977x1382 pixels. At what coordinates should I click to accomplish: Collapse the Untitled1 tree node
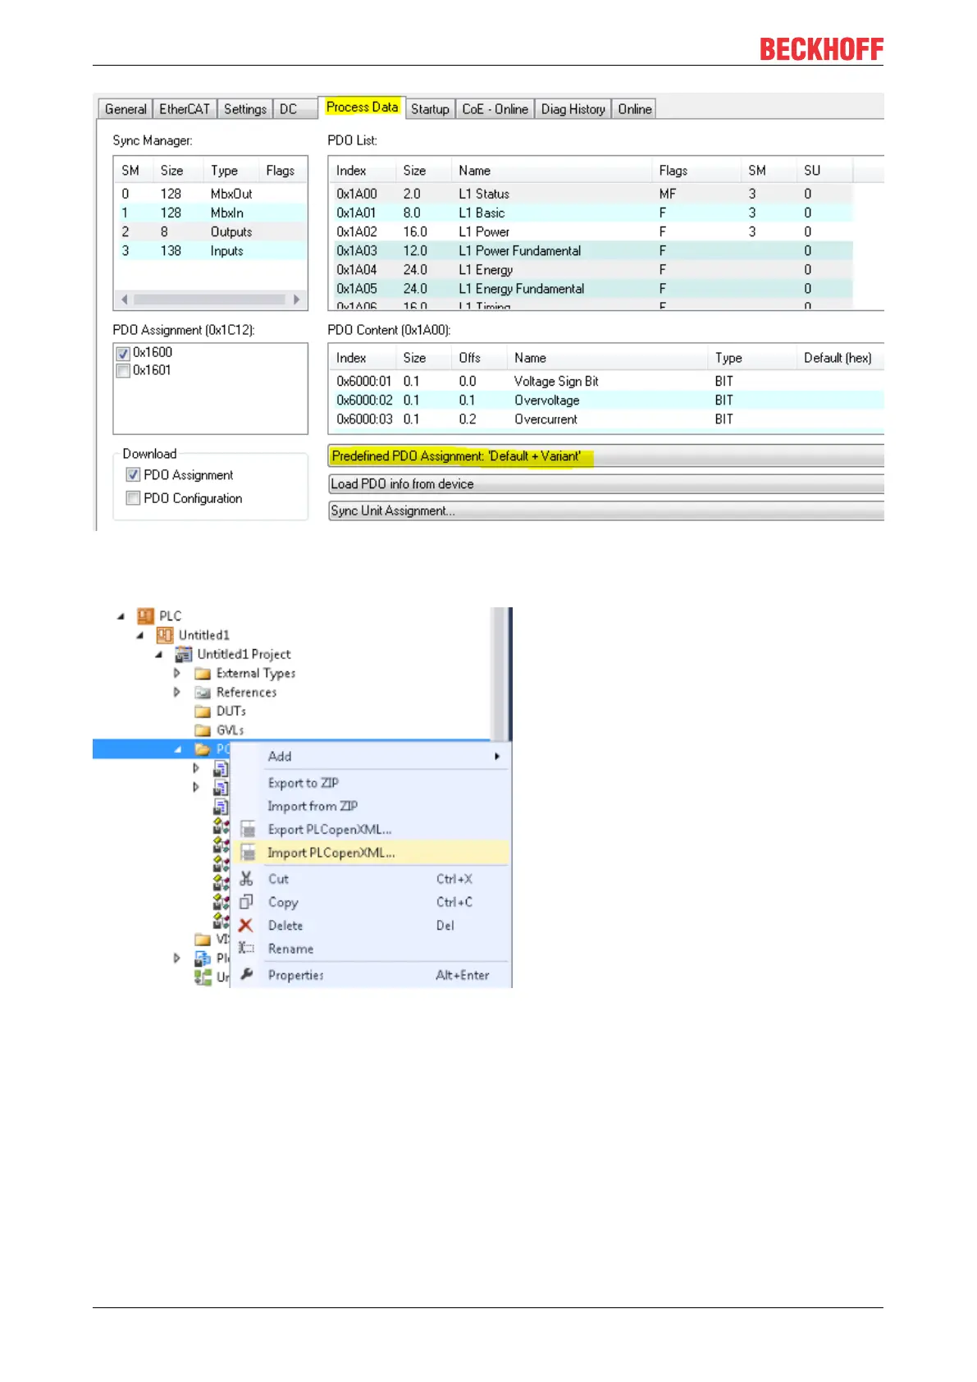tap(140, 635)
